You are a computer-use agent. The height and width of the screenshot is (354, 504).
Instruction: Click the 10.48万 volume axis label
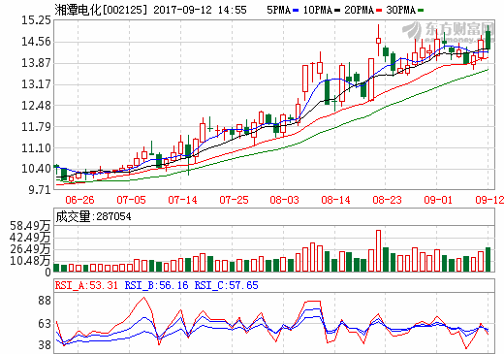(30, 261)
